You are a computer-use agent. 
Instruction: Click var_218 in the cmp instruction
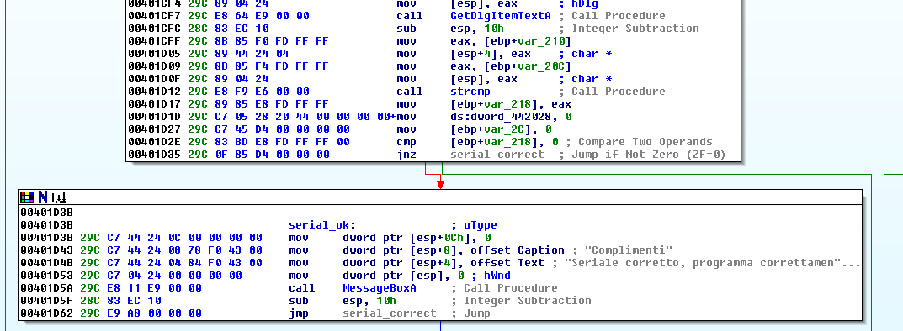pyautogui.click(x=507, y=142)
